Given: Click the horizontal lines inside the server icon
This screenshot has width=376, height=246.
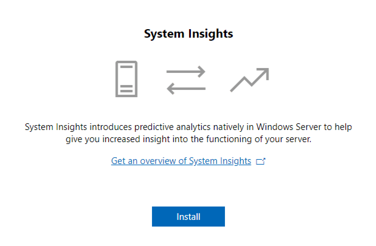Looking at the screenshot, I should coord(126,88).
